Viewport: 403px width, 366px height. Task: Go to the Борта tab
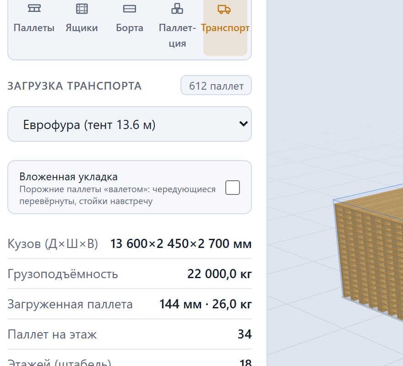(130, 27)
